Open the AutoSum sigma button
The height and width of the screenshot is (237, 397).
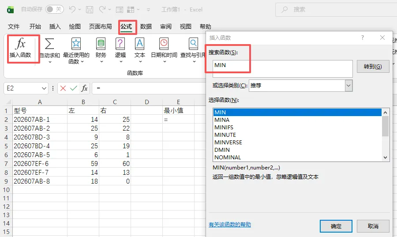pyautogui.click(x=49, y=44)
